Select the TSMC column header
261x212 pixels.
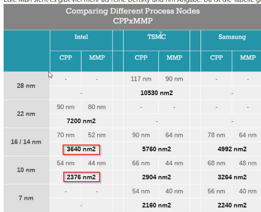point(156,37)
